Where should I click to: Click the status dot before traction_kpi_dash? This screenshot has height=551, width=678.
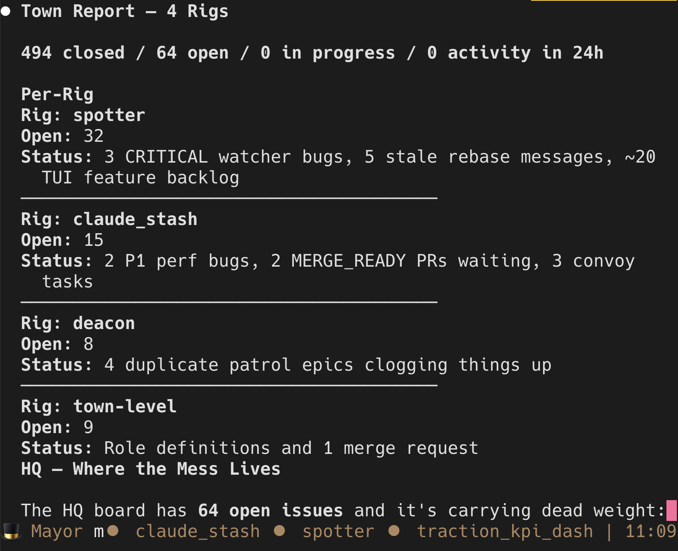(394, 531)
